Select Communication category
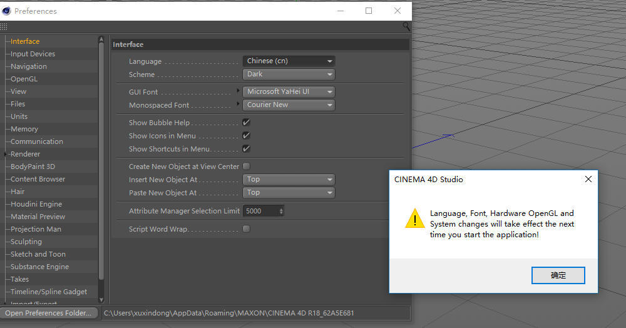This screenshot has width=626, height=328. [37, 141]
